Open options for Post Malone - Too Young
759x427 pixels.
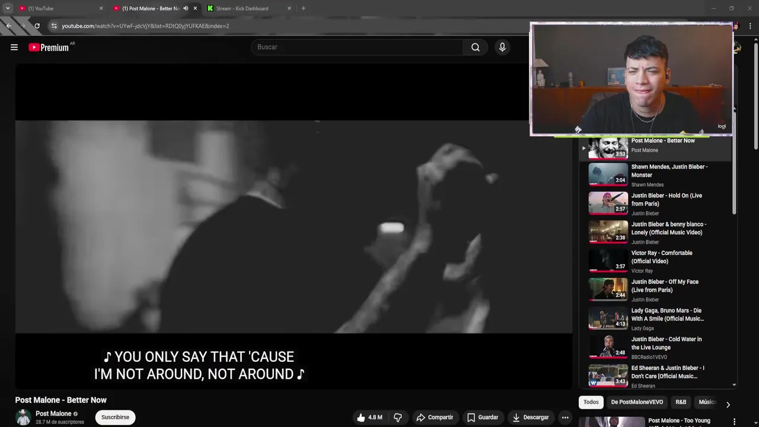pyautogui.click(x=734, y=422)
